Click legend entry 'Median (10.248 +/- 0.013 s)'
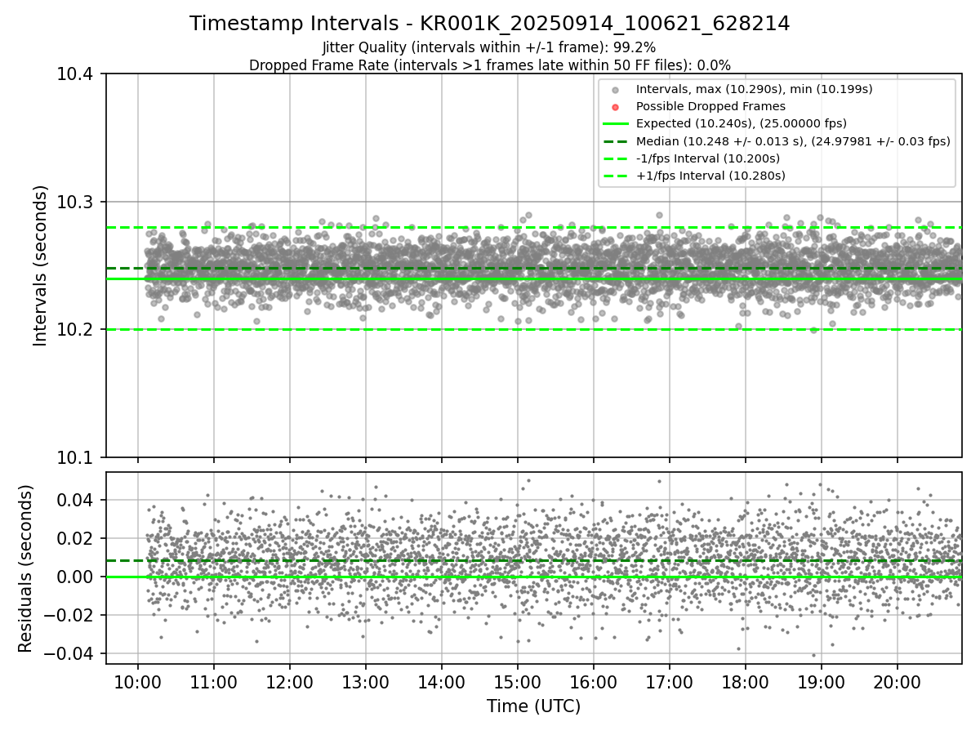Viewport: 980px width, 735px height. click(x=793, y=141)
